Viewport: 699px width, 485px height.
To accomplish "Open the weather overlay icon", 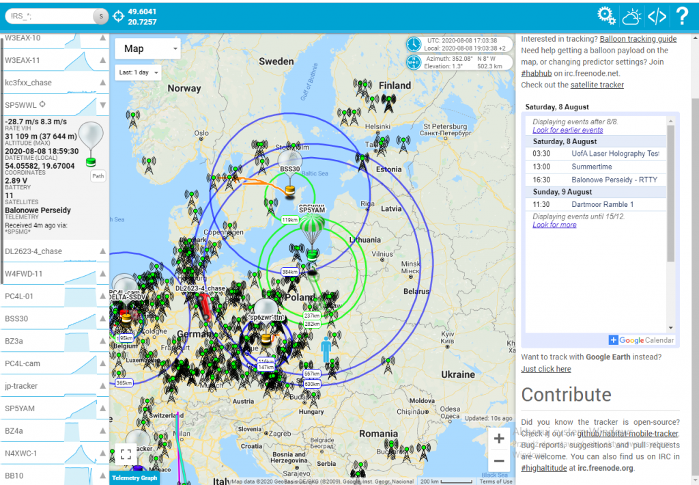I will coord(631,16).
